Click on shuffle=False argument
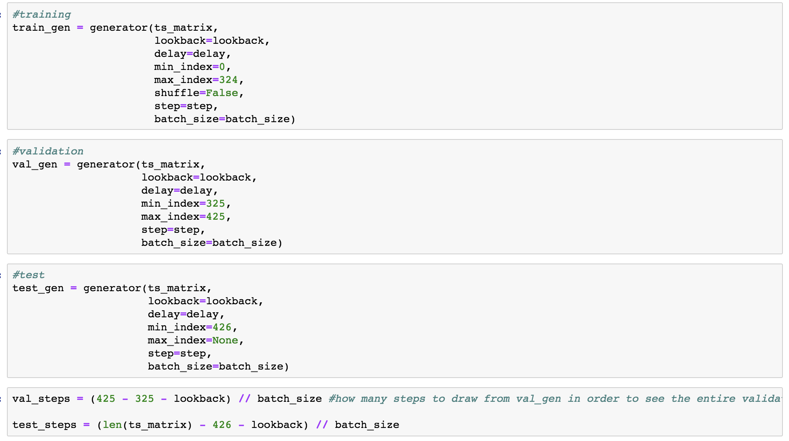The image size is (789, 441). tap(196, 93)
